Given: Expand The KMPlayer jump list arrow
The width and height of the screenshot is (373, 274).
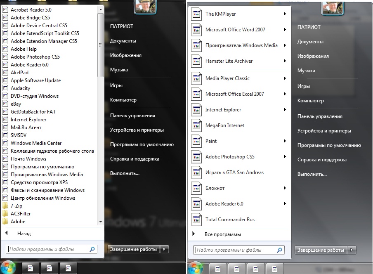Looking at the screenshot, I should 285,14.
